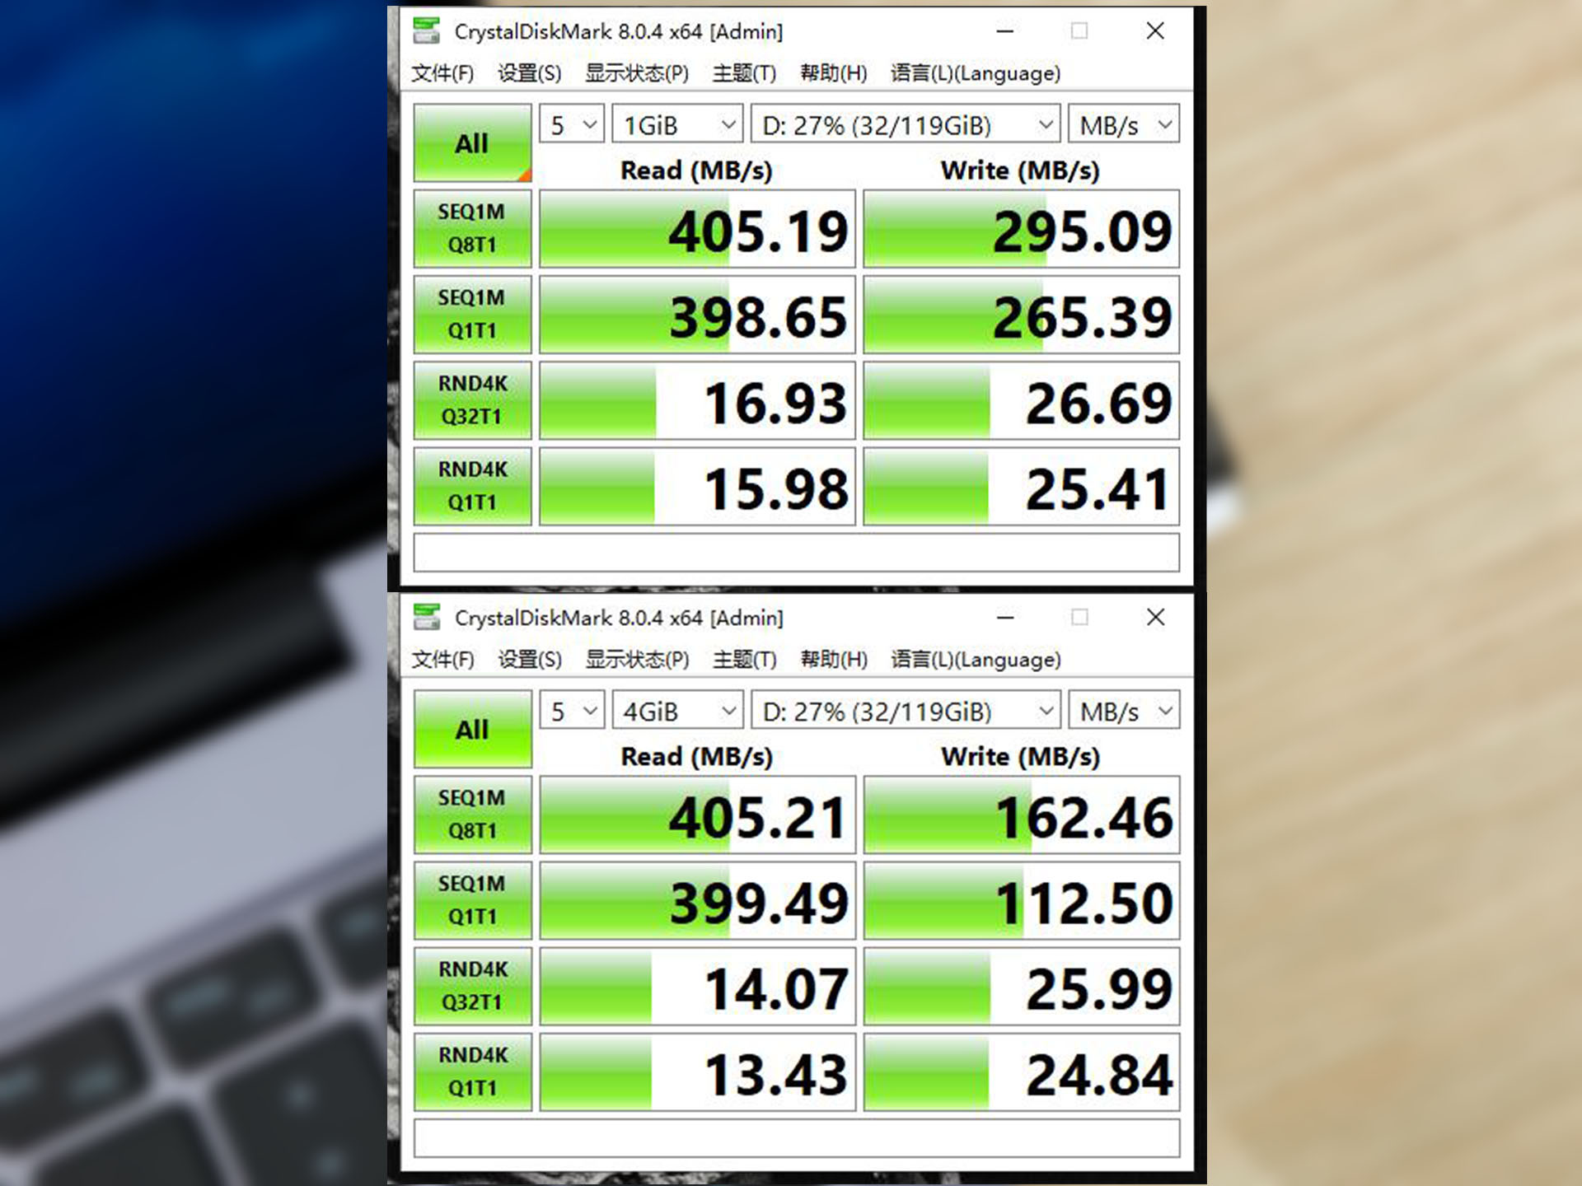Click the 399.49 read result
Viewport: 1582px width, 1186px height.
pos(698,901)
